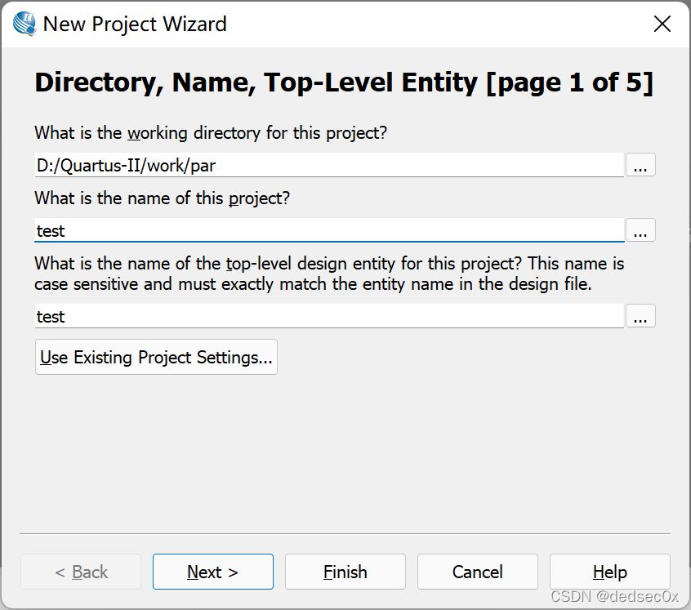This screenshot has height=610, width=691.
Task: Click the Finish button
Action: pyautogui.click(x=345, y=572)
